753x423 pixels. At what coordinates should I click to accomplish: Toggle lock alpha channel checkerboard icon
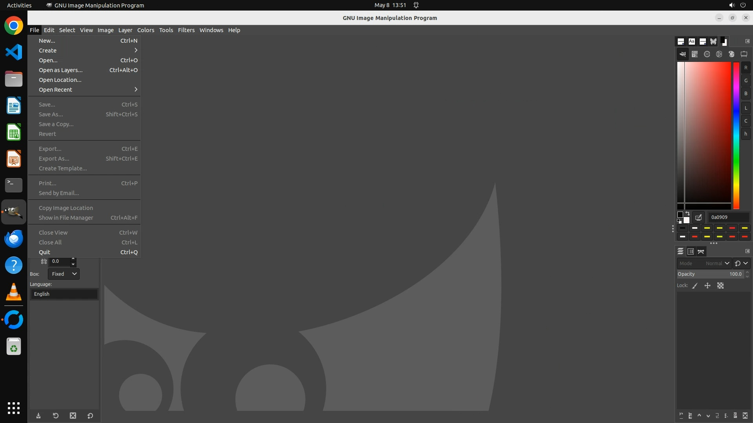click(720, 286)
